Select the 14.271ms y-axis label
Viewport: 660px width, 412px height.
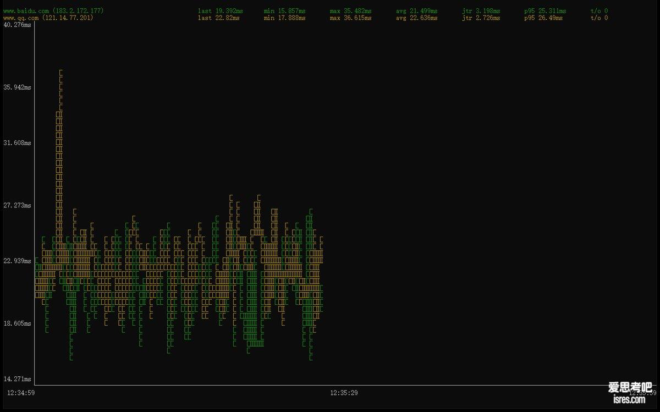click(x=18, y=378)
